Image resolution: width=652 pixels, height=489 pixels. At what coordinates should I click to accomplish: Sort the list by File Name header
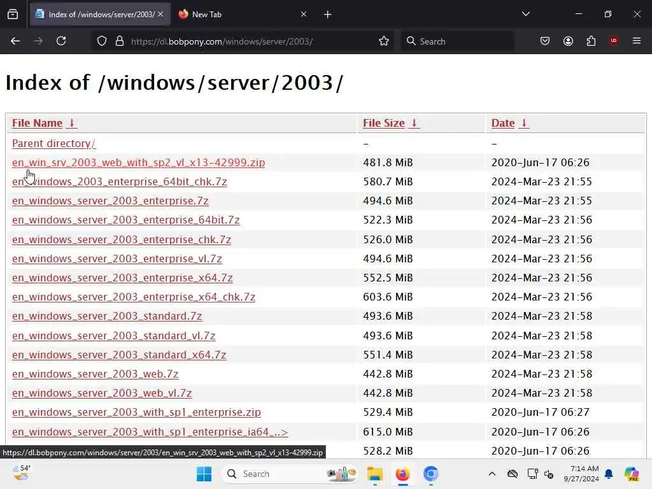37,123
